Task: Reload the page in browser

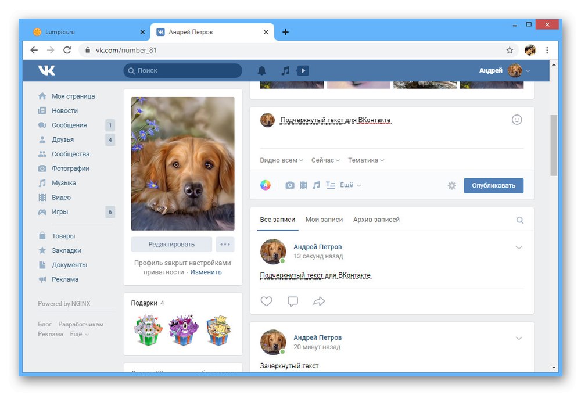Action: tap(67, 50)
